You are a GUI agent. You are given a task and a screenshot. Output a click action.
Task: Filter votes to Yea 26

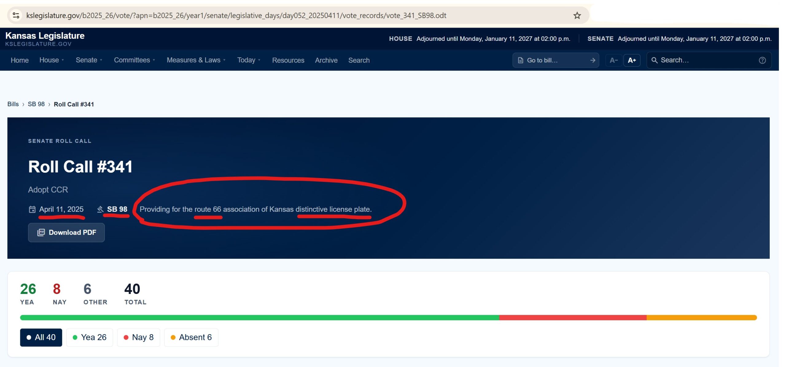tap(90, 338)
